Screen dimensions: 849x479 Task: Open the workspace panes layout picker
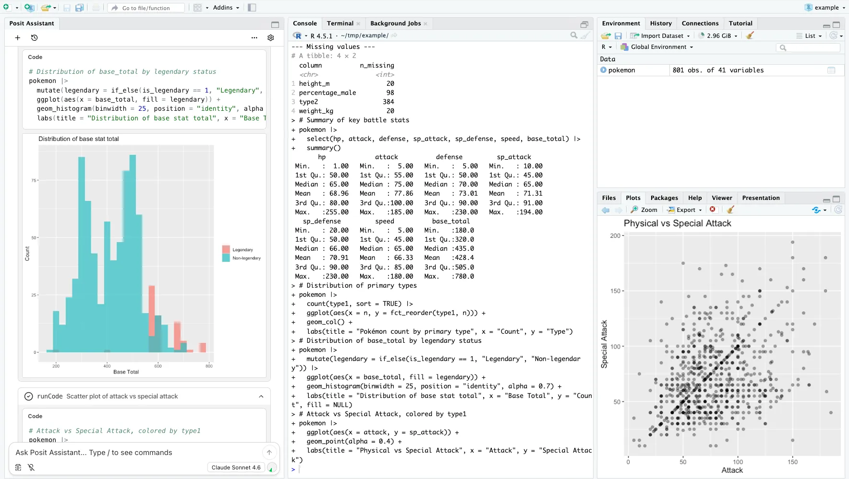coord(198,7)
